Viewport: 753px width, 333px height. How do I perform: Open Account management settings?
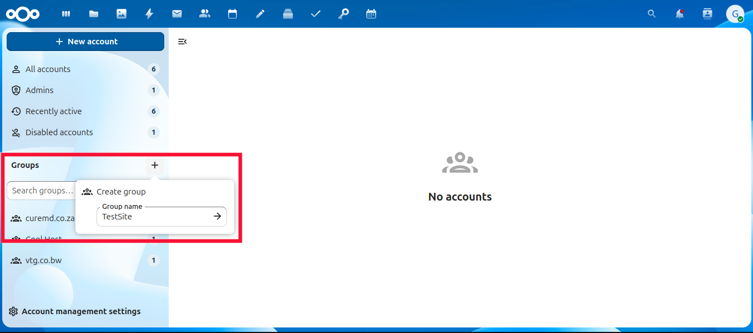[75, 311]
